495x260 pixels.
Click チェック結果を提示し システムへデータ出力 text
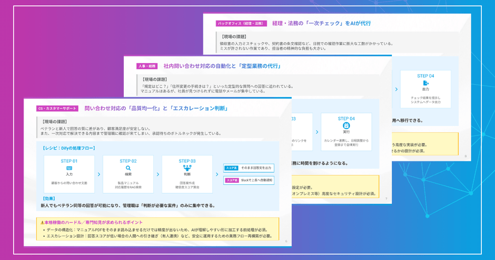[425, 100]
